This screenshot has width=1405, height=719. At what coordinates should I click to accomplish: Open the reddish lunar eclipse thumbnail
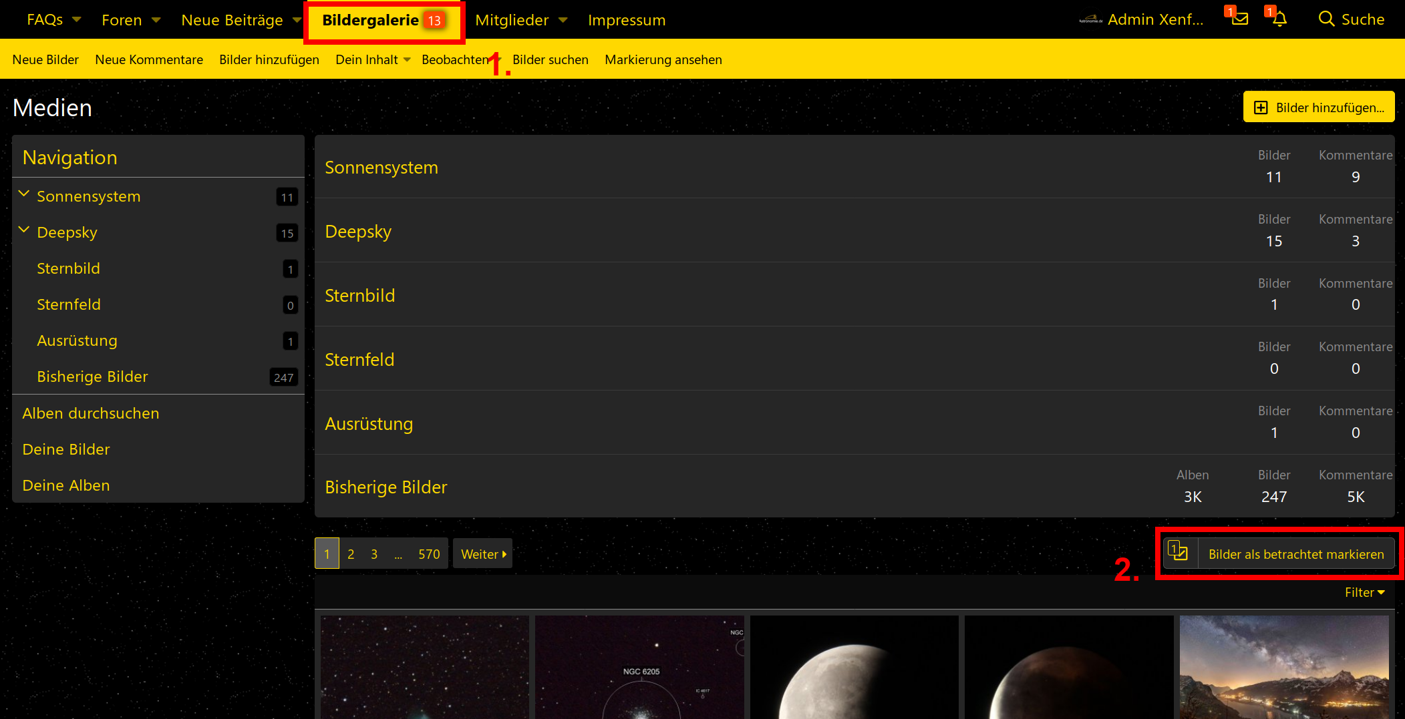[1069, 667]
